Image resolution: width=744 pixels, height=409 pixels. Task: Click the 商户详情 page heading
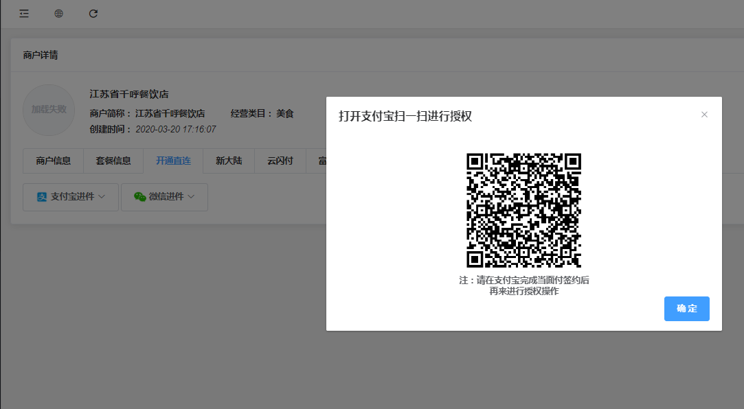tap(41, 56)
